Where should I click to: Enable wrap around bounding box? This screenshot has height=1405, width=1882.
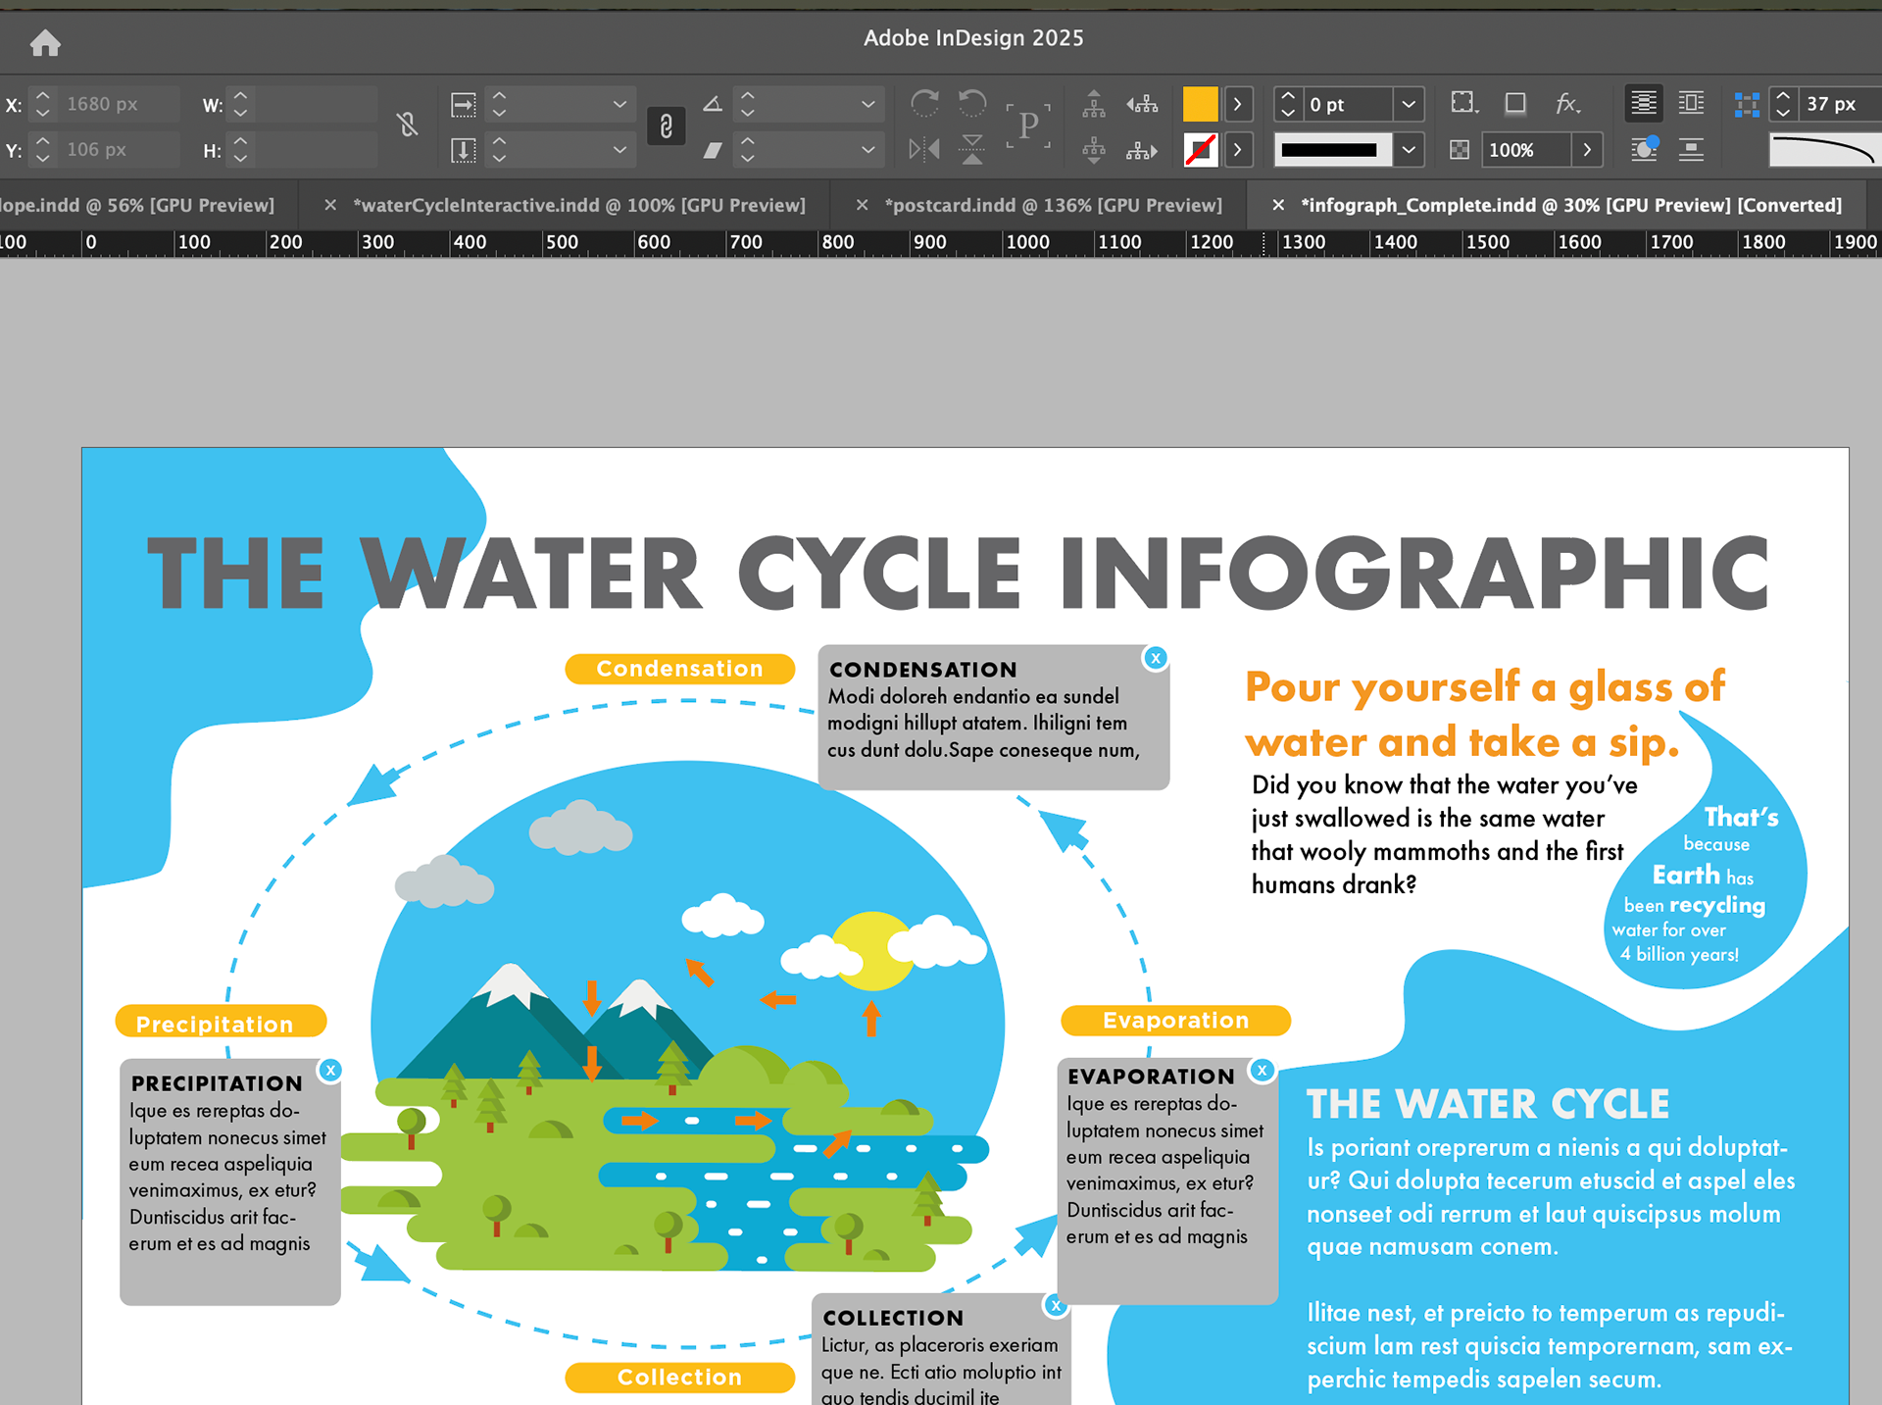1691,103
